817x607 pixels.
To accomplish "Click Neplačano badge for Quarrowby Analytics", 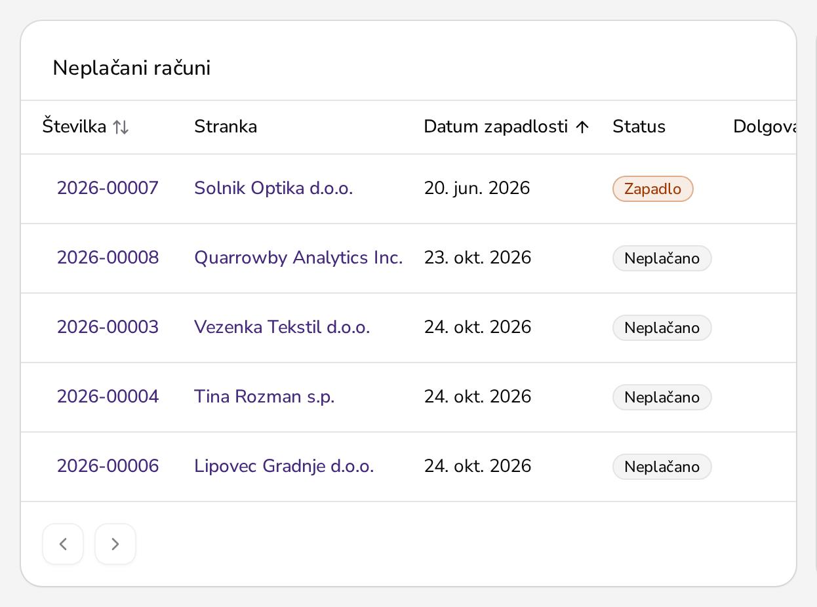I will point(662,258).
